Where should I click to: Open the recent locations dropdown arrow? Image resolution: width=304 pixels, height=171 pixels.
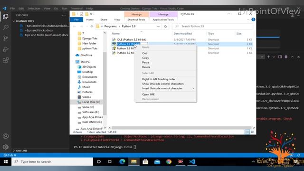tap(87, 27)
